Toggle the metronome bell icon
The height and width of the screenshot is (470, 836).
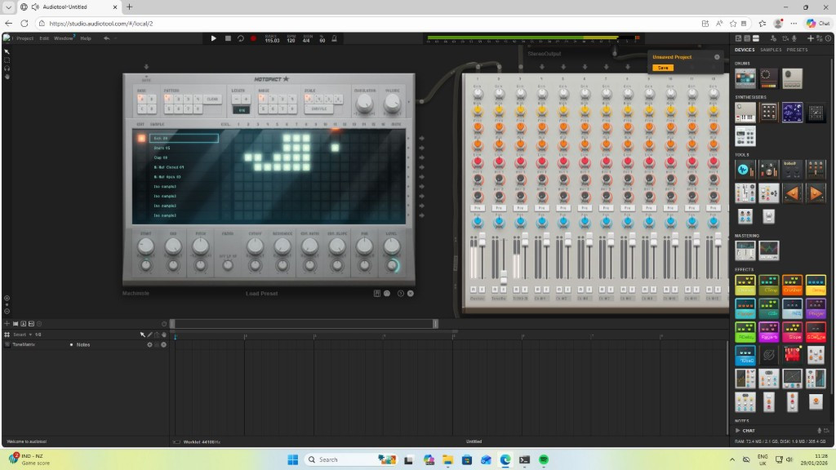point(335,38)
